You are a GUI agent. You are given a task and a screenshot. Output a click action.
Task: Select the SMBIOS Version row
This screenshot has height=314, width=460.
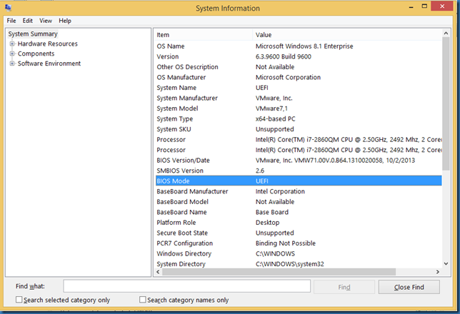pos(299,171)
